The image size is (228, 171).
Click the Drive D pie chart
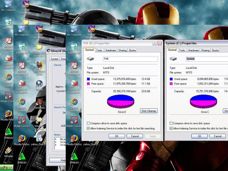(121, 101)
